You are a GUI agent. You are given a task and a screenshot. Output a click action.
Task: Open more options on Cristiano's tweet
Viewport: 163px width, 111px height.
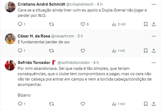154,5
